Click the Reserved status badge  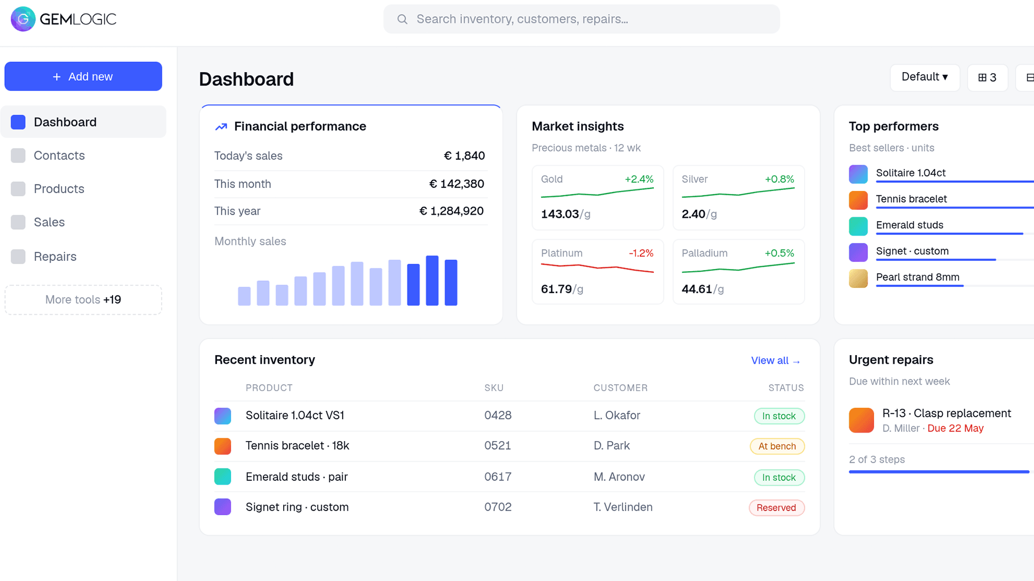pyautogui.click(x=777, y=508)
